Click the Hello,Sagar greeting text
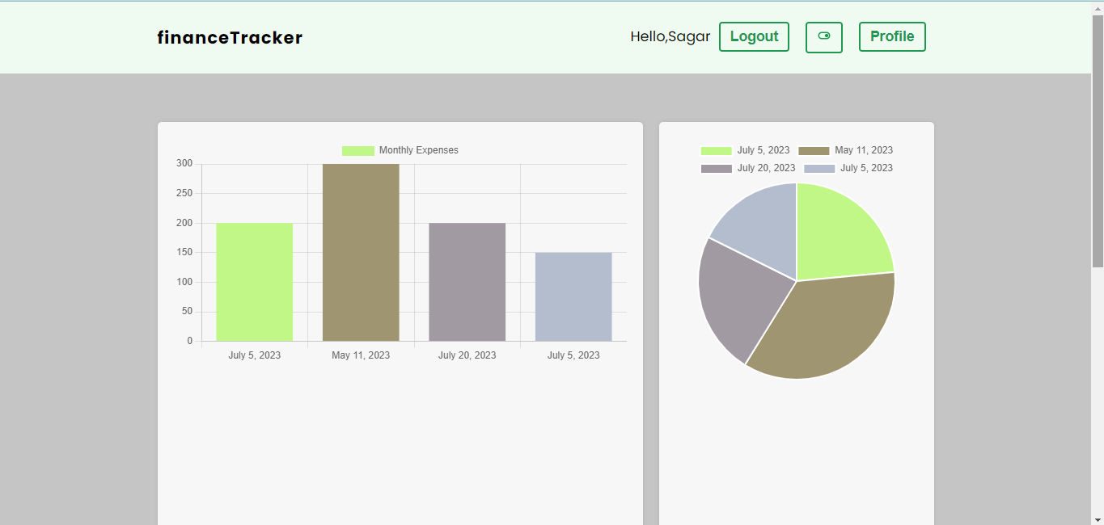 point(670,37)
